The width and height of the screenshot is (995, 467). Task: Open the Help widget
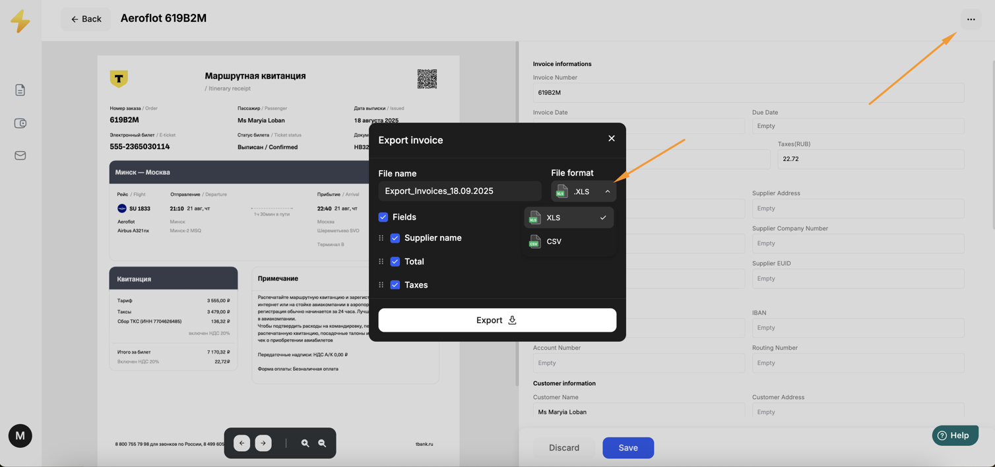tap(955, 435)
